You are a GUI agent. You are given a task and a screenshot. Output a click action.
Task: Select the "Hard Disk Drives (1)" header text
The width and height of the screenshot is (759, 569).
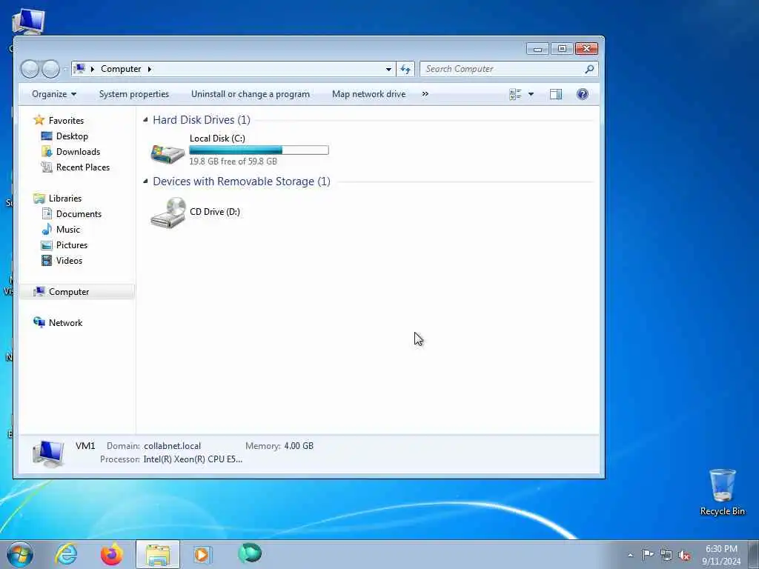point(202,119)
